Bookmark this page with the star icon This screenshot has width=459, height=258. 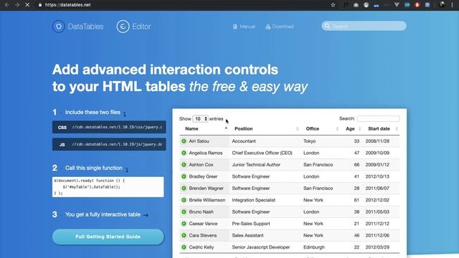pos(333,5)
